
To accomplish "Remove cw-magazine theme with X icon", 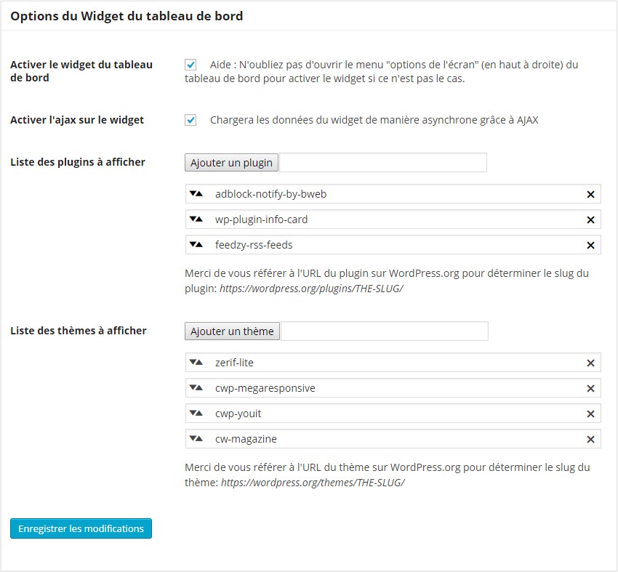I will [x=590, y=440].
